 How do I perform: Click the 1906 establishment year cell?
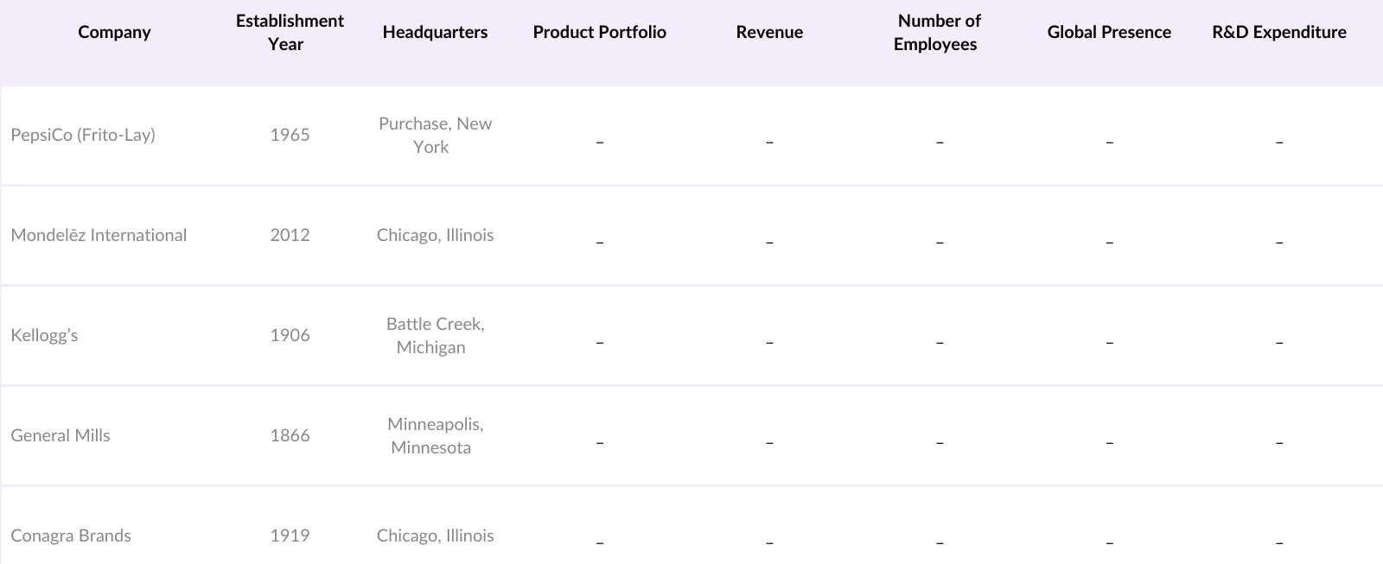click(290, 335)
